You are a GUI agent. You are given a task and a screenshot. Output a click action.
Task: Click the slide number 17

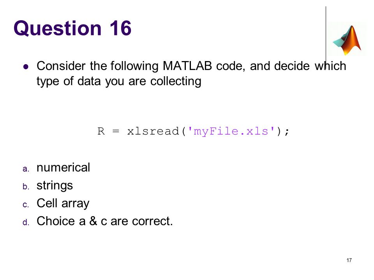coord(349,260)
